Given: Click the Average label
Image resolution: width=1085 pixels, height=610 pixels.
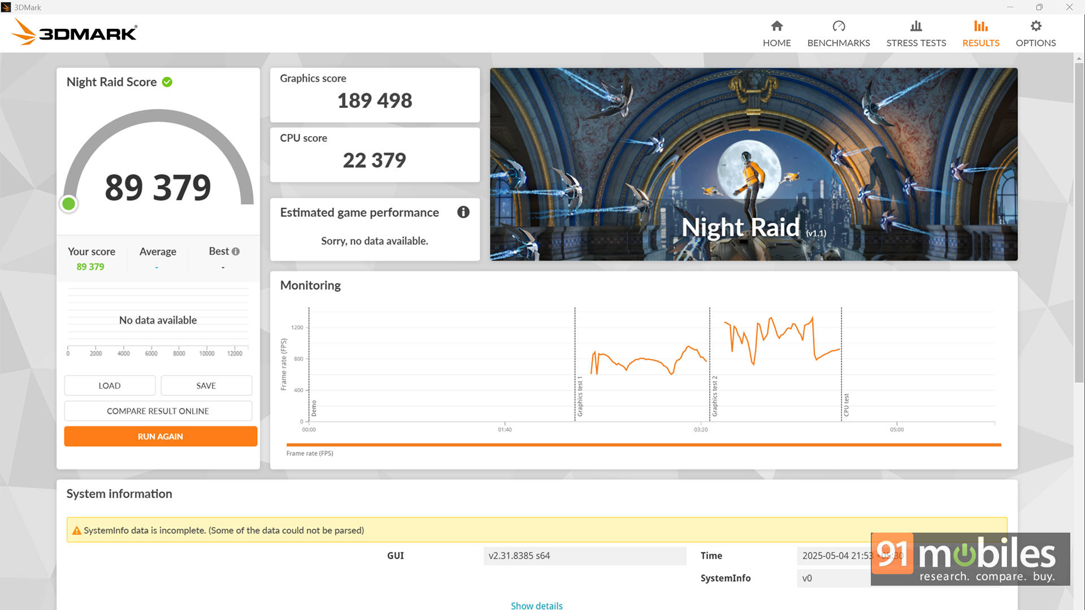Looking at the screenshot, I should click(x=158, y=251).
